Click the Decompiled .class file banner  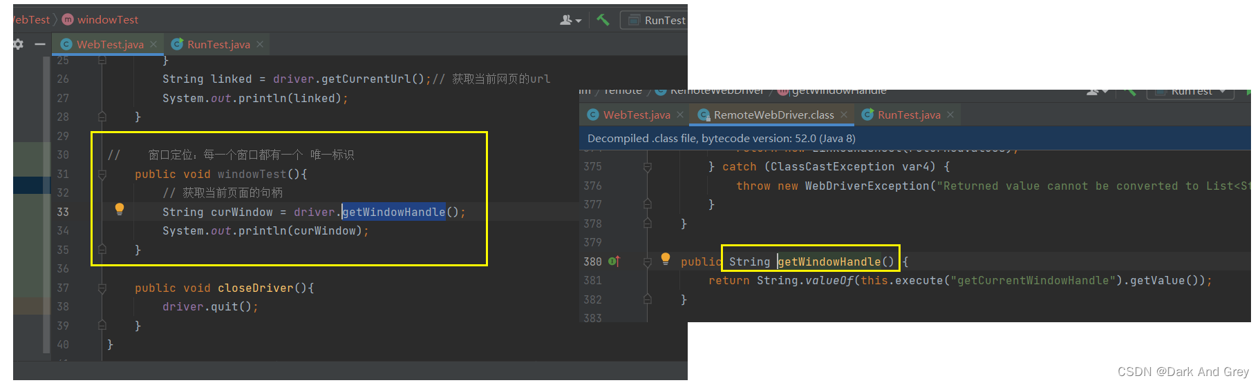tap(915, 138)
